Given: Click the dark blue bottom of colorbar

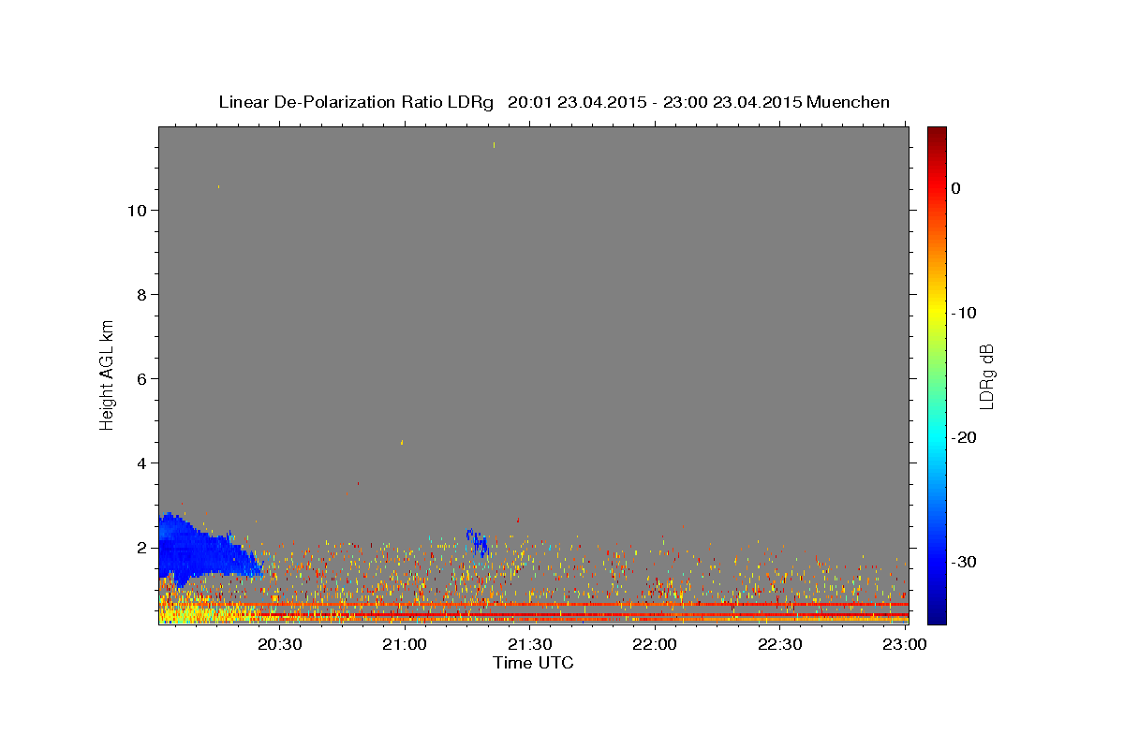Looking at the screenshot, I should (937, 613).
